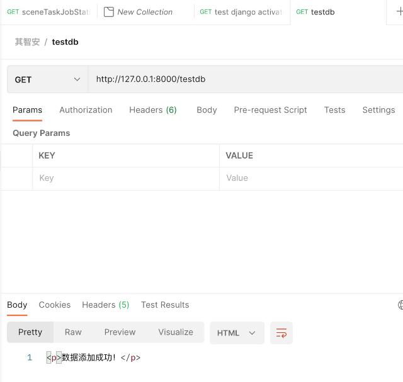403x382 pixels.
Task: Open the Settings tab
Action: click(x=378, y=110)
